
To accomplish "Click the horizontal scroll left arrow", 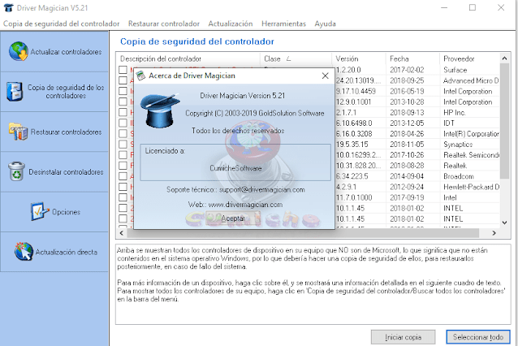I will pyautogui.click(x=122, y=233).
